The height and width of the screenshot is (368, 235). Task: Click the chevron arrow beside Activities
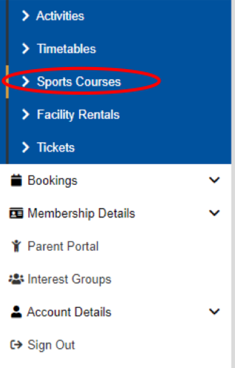pyautogui.click(x=25, y=16)
